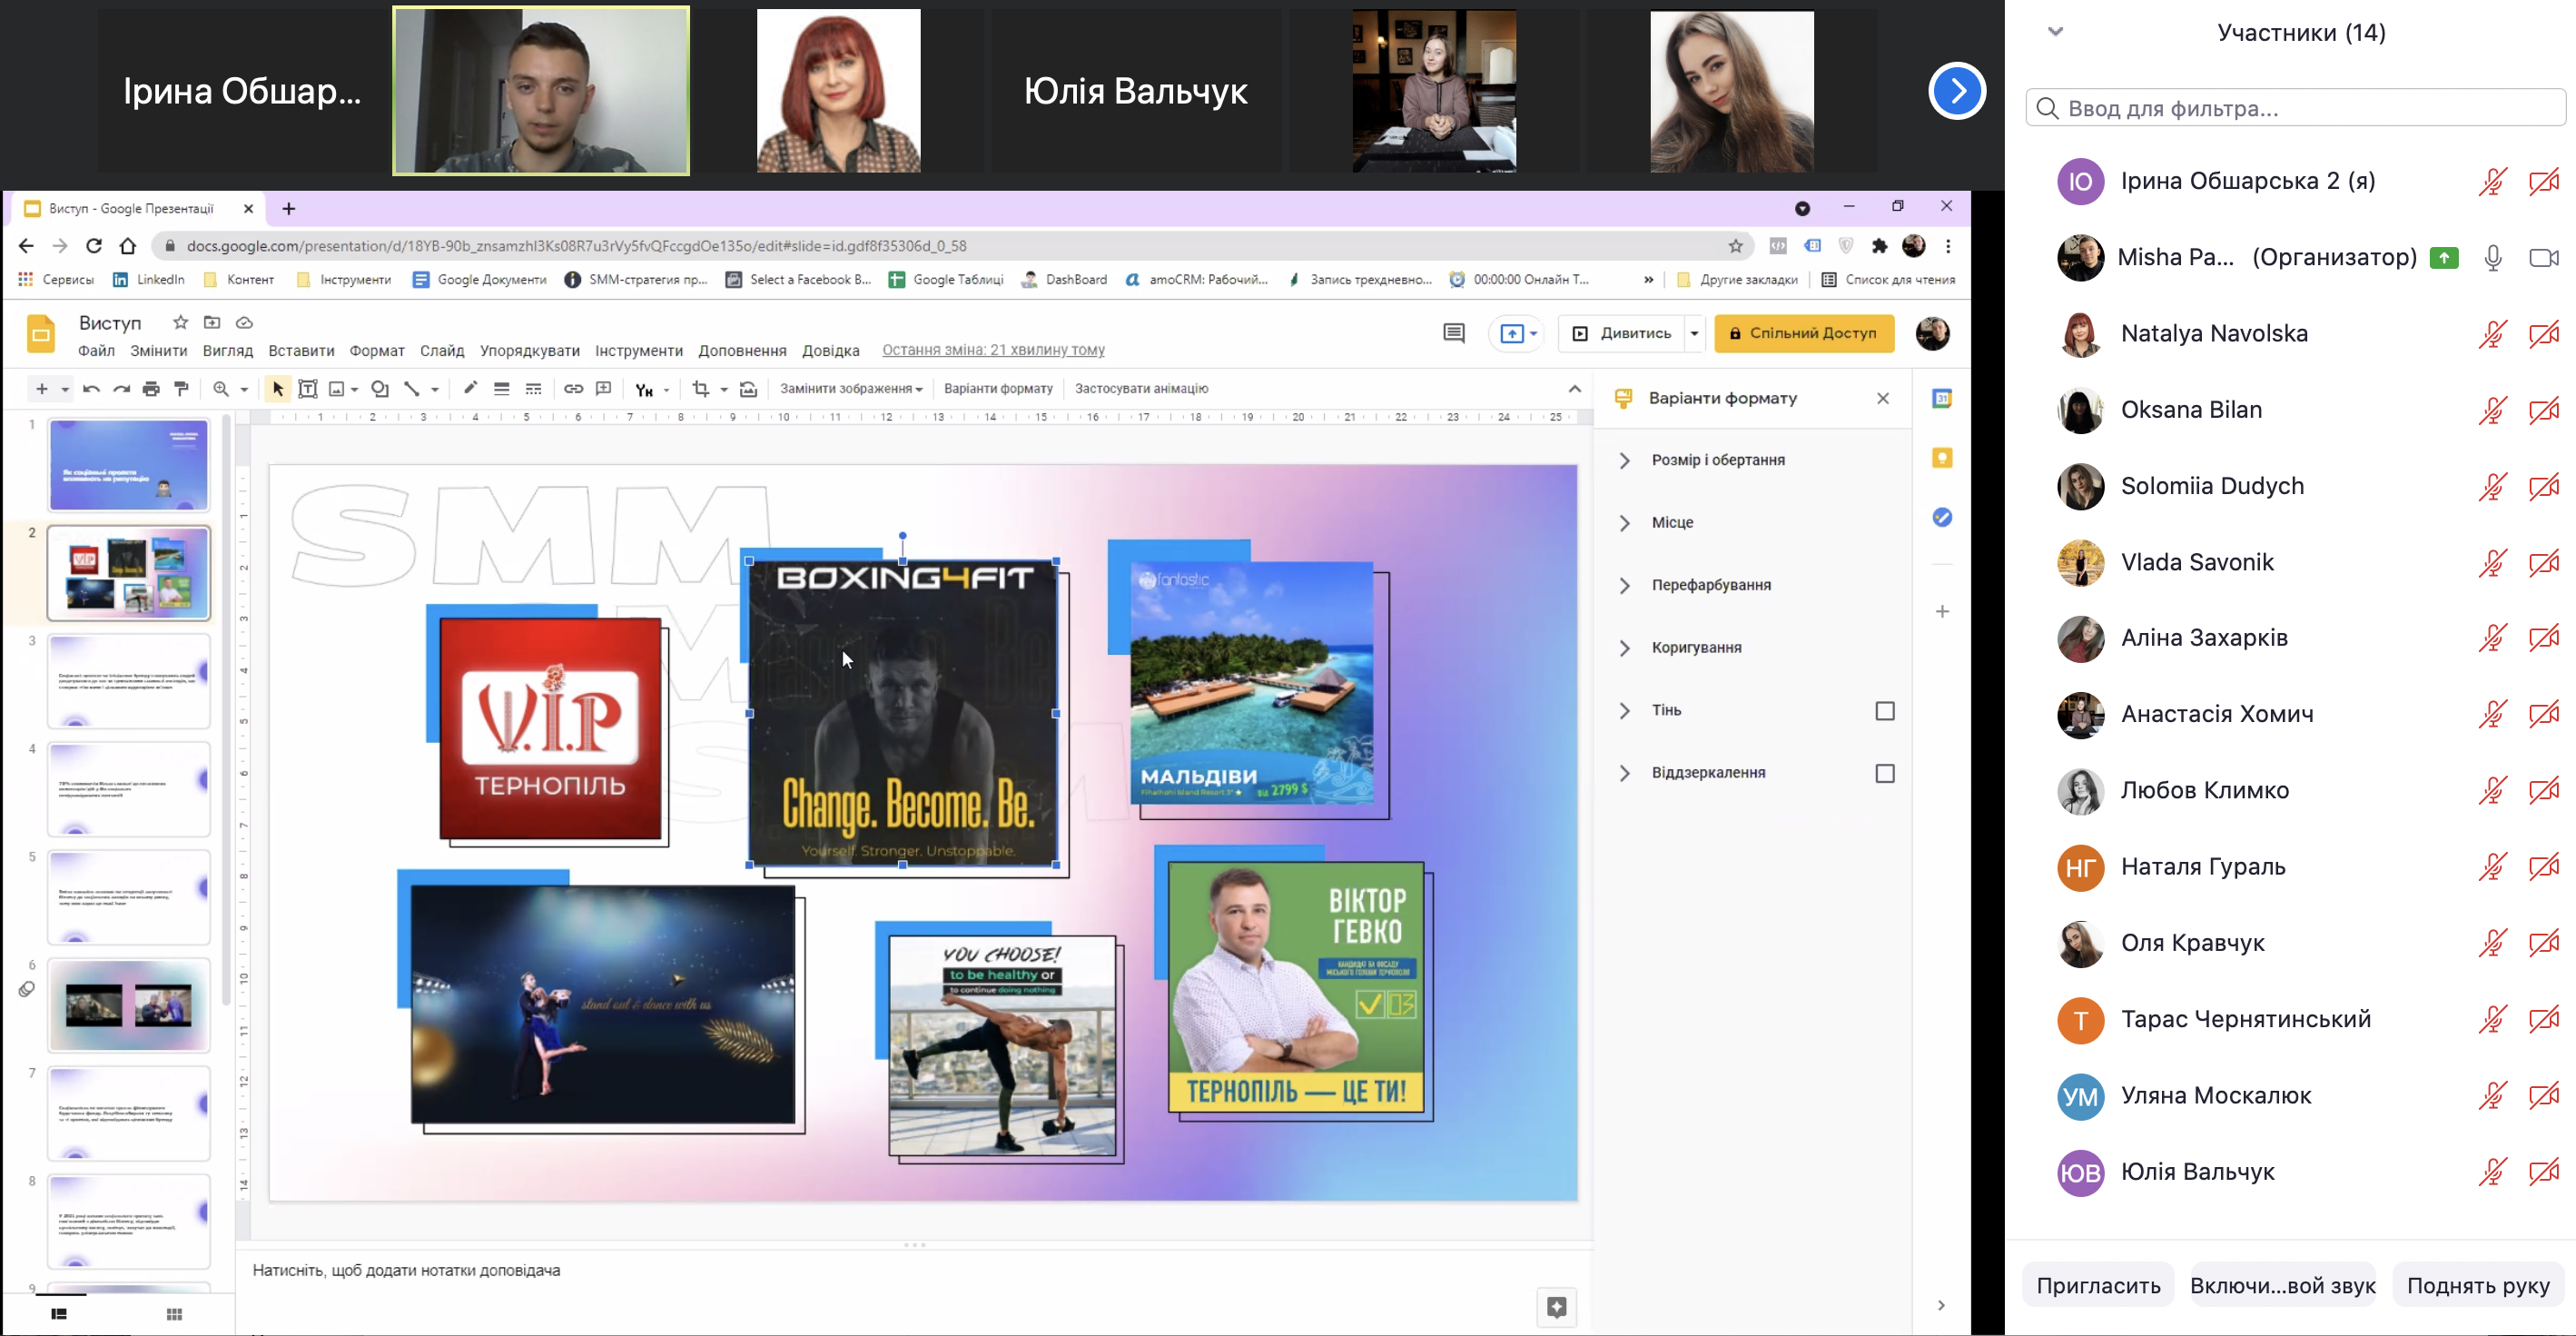
Task: Click the border weight icon
Action: click(502, 389)
